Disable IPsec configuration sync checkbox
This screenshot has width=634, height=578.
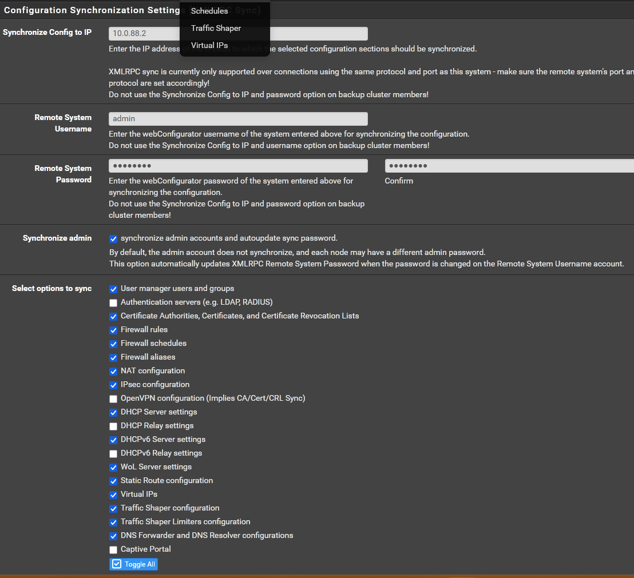tap(113, 385)
